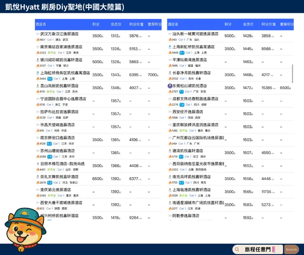Sort by 套房积分 header in left table

click(x=154, y=24)
